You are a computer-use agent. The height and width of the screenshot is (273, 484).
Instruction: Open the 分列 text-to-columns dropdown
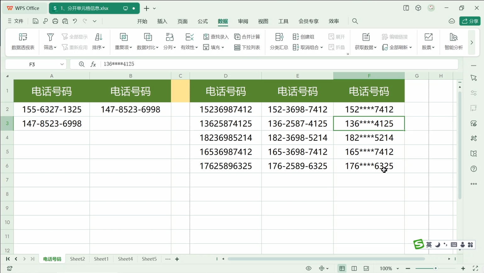[x=170, y=42]
